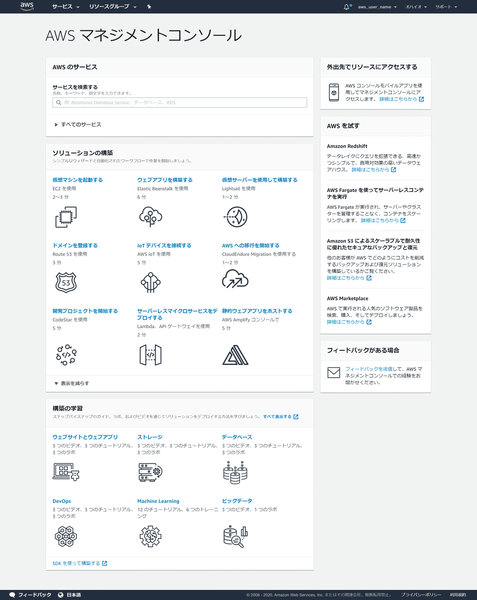477x600 pixels.
Task: Click フィードバック button in footer
Action: tap(30, 595)
